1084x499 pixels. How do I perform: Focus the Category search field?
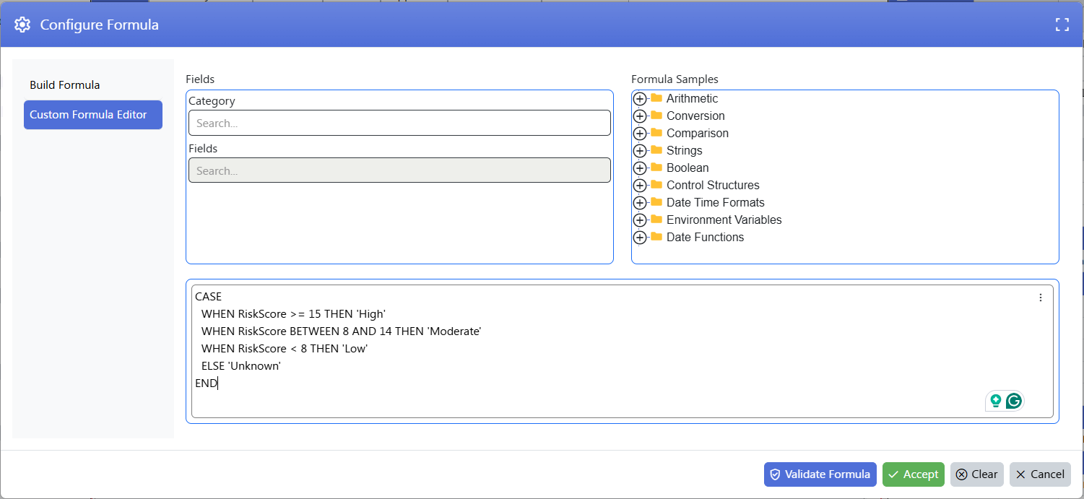click(399, 123)
